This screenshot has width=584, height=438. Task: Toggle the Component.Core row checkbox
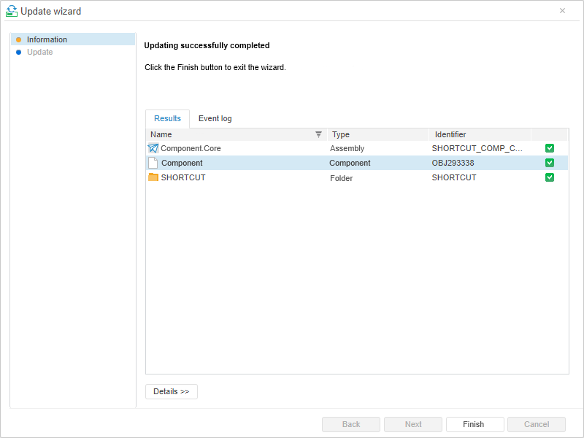[550, 148]
